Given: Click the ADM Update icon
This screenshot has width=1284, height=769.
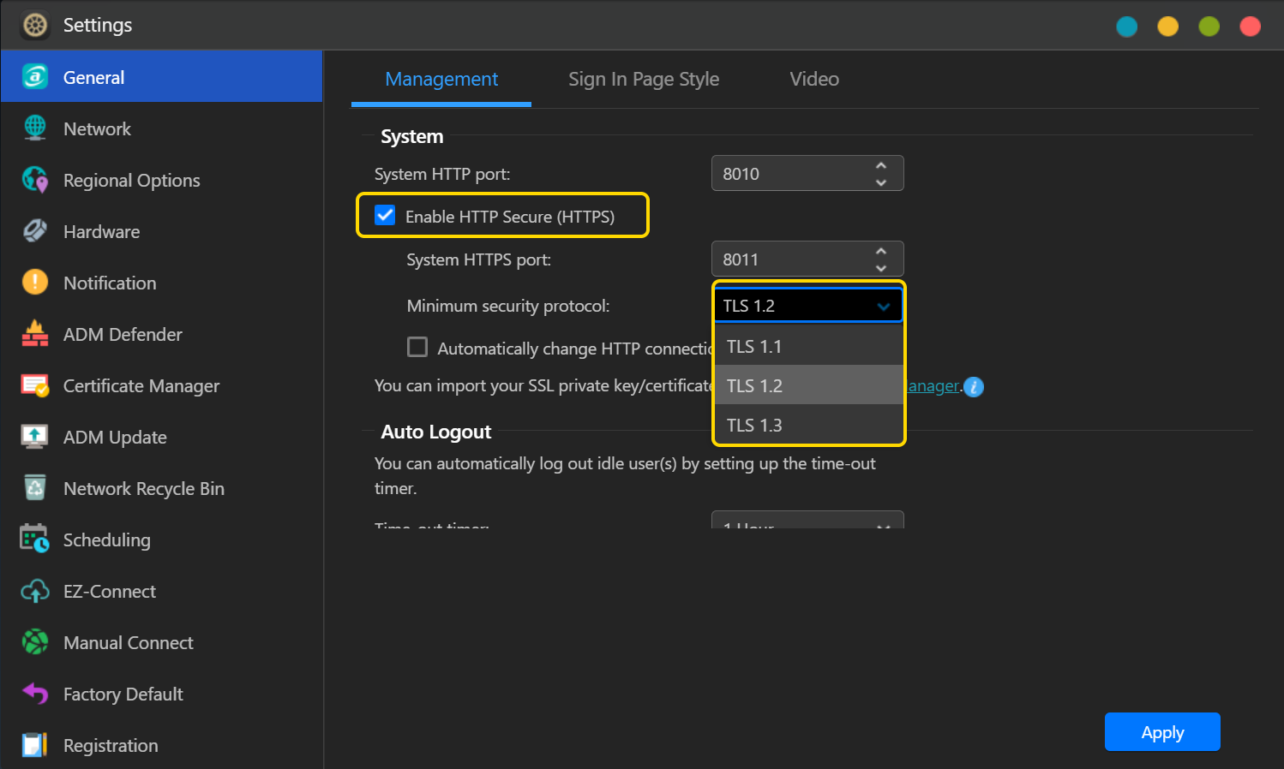Looking at the screenshot, I should click(x=35, y=437).
